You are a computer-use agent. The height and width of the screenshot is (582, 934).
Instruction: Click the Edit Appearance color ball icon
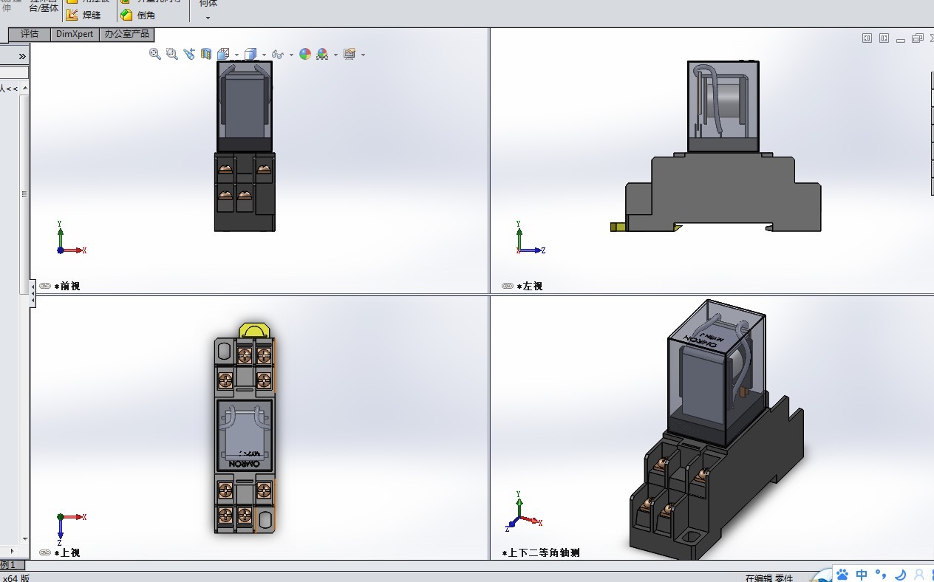coord(305,54)
